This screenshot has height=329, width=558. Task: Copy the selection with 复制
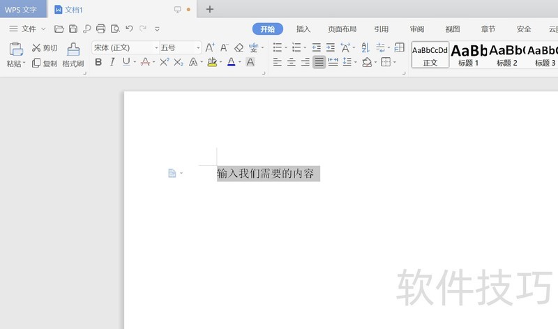click(x=45, y=63)
